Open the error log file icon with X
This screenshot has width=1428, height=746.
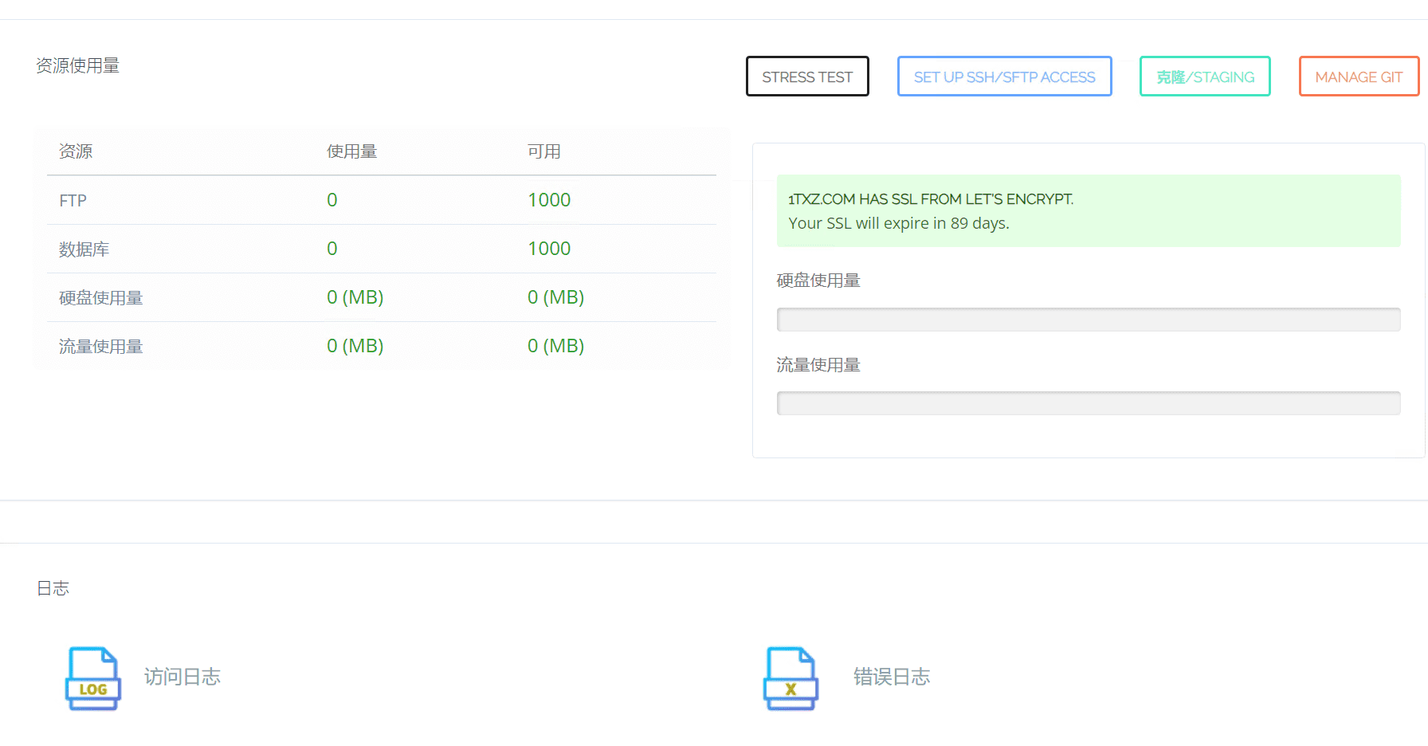tap(790, 678)
